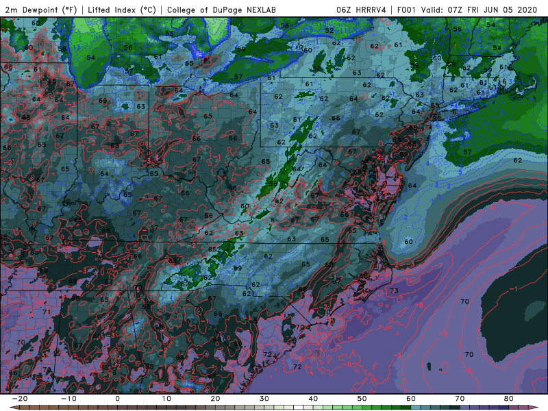Click the "College of DuPage NEXLAB" header text
The width and height of the screenshot is (548, 411).
click(221, 10)
